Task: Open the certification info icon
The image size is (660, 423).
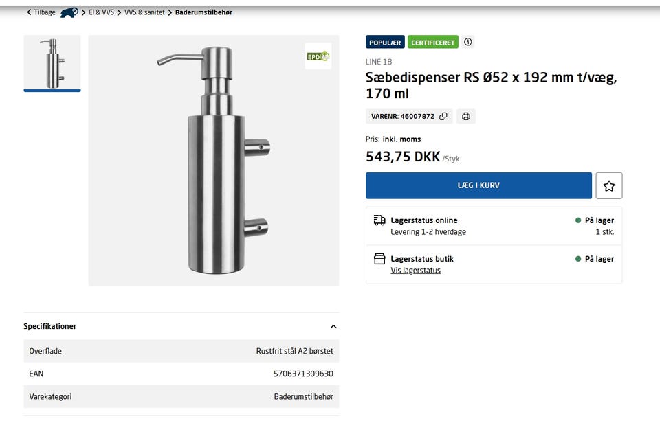Action: [x=468, y=42]
